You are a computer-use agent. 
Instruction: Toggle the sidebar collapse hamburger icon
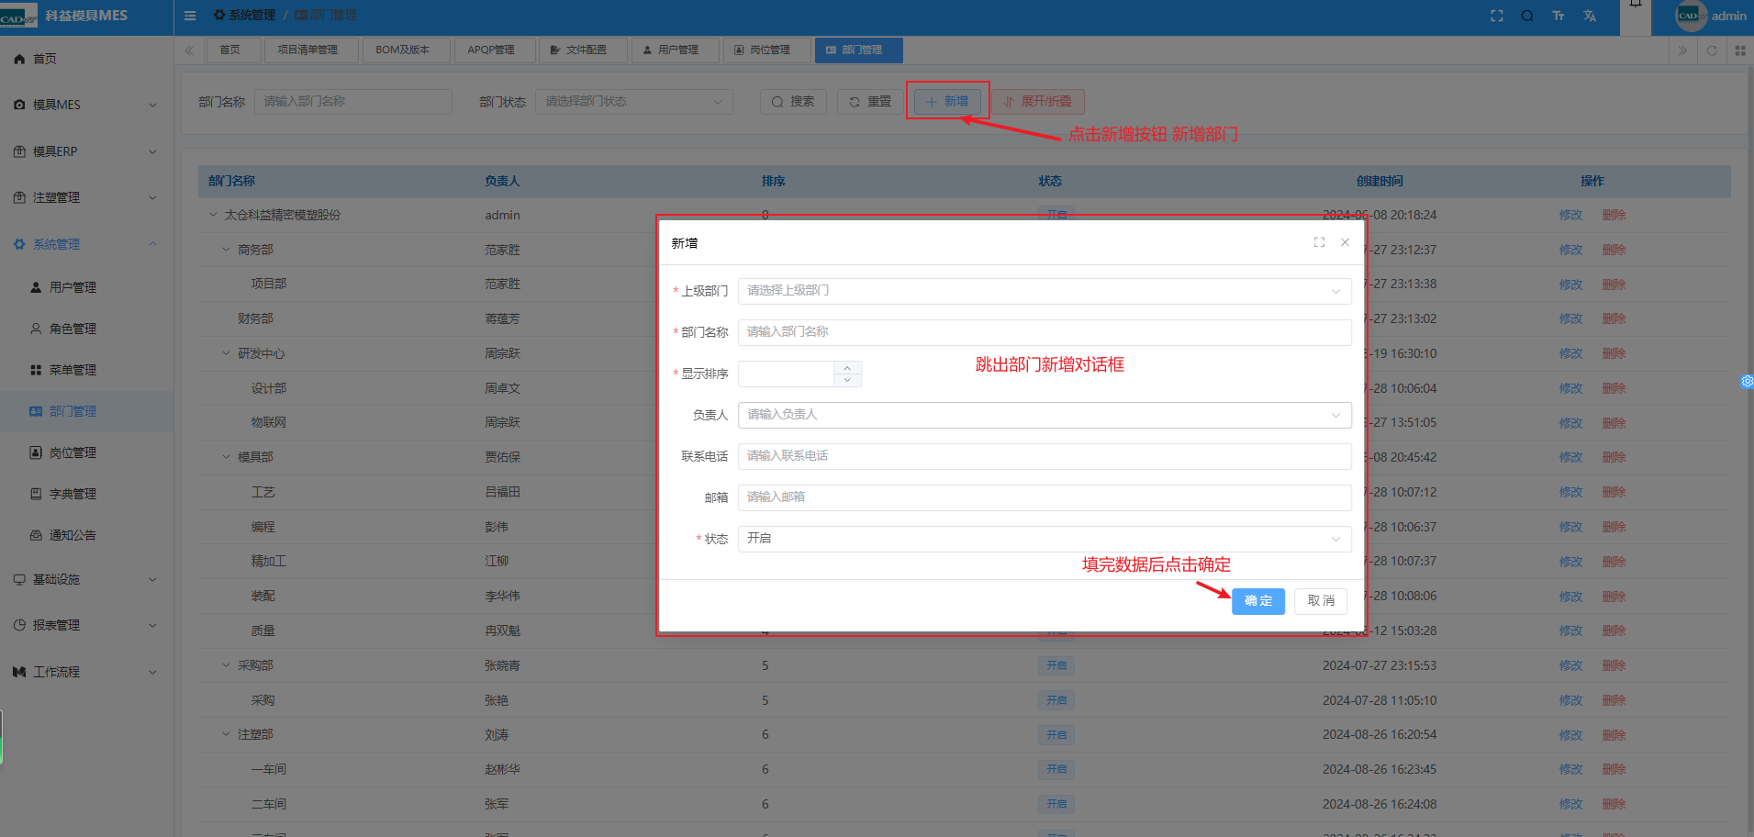click(190, 16)
